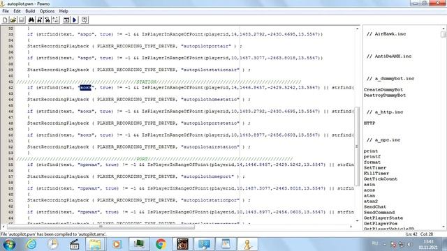Open the Edit menu
The height and width of the screenshot is (251, 447).
(x=17, y=11)
